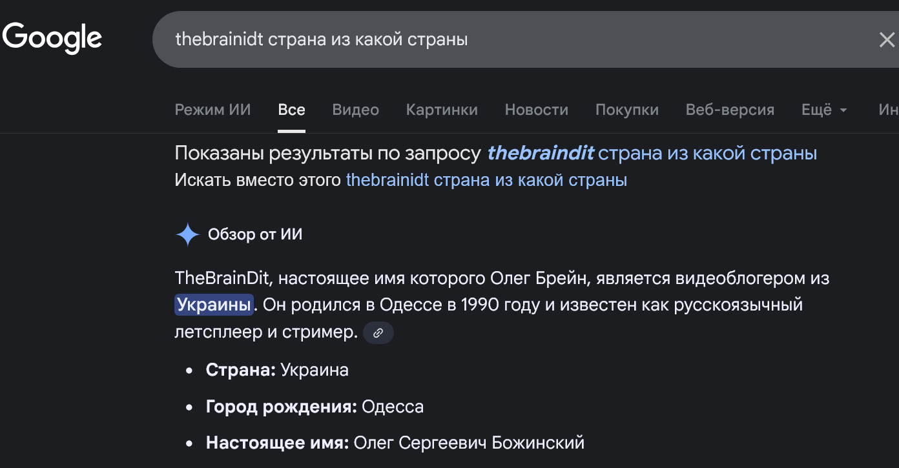The image size is (899, 468).
Task: Search instead for original thebrainidt query
Action: [x=486, y=179]
